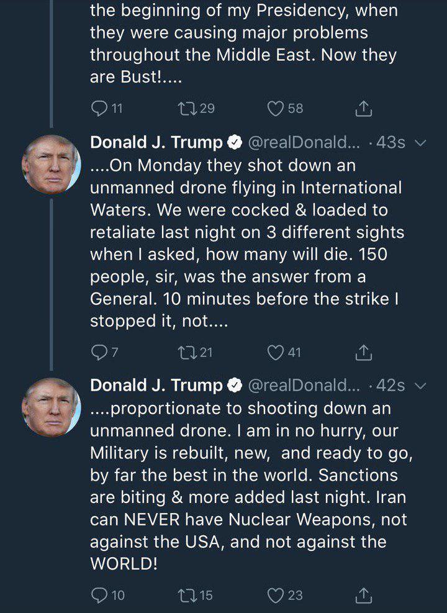Retweet the tweet with 21 retweets
This screenshot has width=447, height=613.
186,353
